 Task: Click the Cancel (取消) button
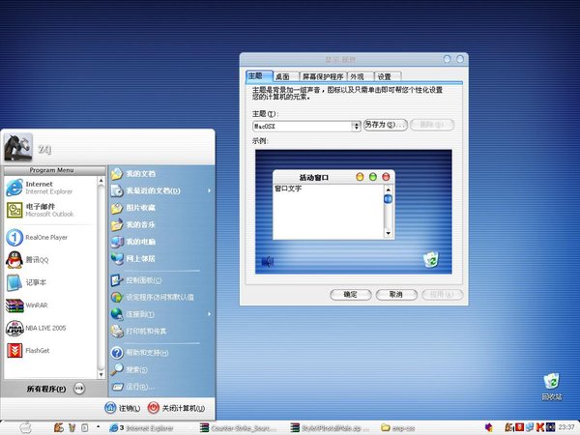pos(396,295)
